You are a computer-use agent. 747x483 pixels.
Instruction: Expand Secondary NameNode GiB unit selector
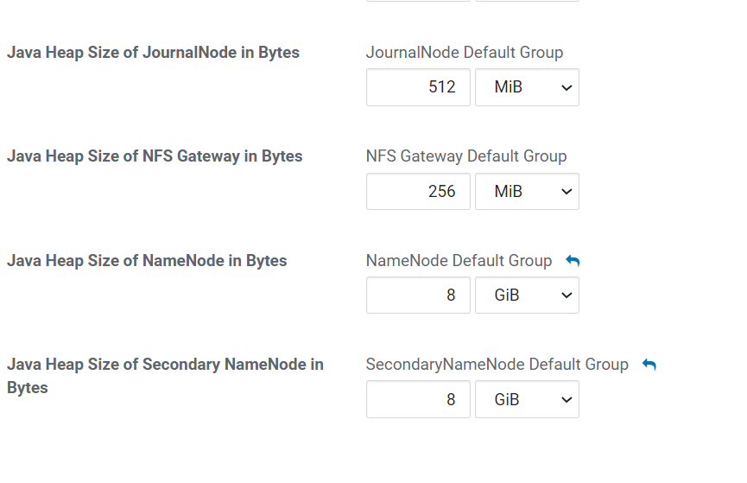526,399
